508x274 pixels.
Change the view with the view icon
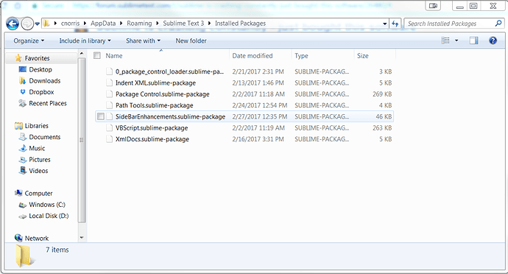(x=445, y=41)
